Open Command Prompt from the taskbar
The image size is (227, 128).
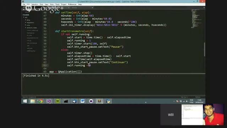pos(66,101)
